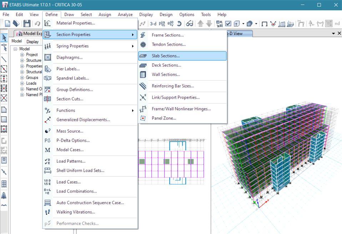The height and width of the screenshot is (234, 342).
Task: Select the Draw rectangular floor tool
Action: tap(4, 120)
